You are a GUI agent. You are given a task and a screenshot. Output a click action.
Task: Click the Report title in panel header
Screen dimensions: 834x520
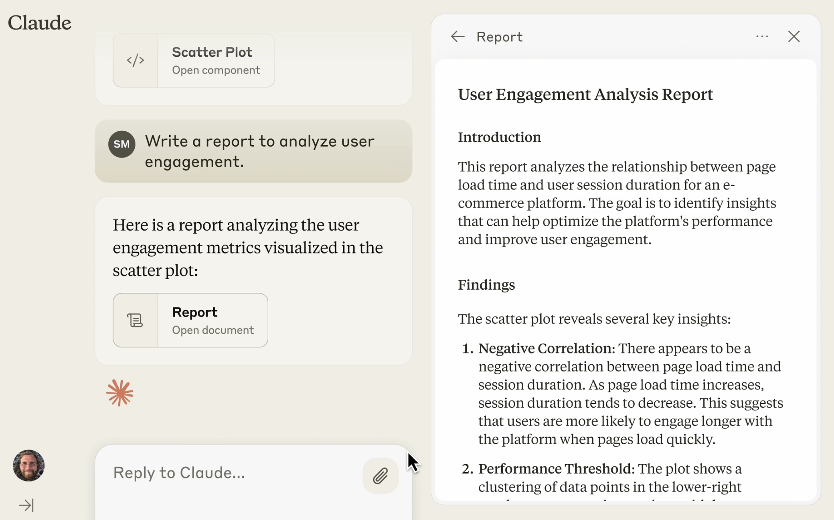click(499, 37)
